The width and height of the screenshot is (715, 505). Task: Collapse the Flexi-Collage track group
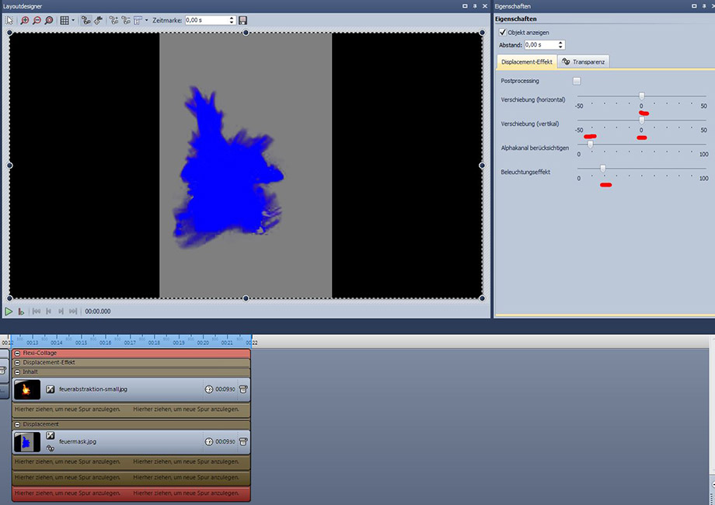(x=17, y=353)
